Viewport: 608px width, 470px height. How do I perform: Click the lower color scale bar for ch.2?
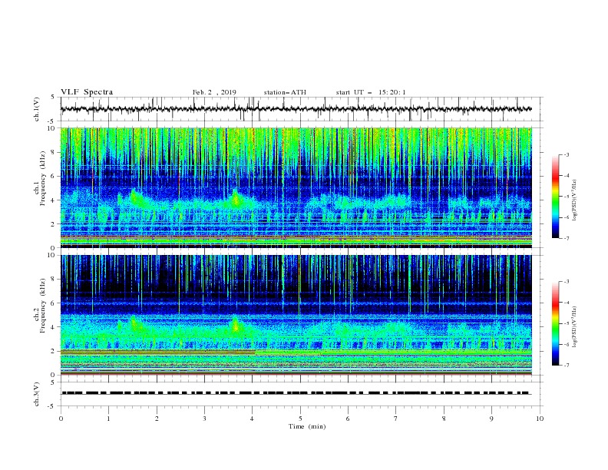(555, 323)
